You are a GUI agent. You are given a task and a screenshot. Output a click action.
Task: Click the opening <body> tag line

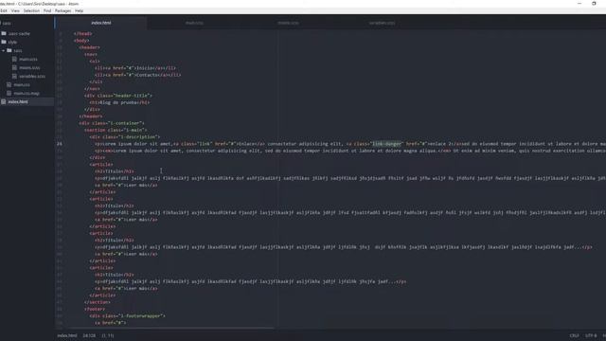81,41
